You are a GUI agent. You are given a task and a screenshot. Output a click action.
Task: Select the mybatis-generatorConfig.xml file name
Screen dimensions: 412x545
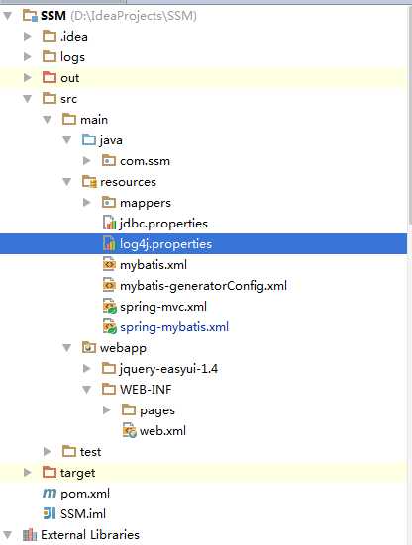click(204, 286)
